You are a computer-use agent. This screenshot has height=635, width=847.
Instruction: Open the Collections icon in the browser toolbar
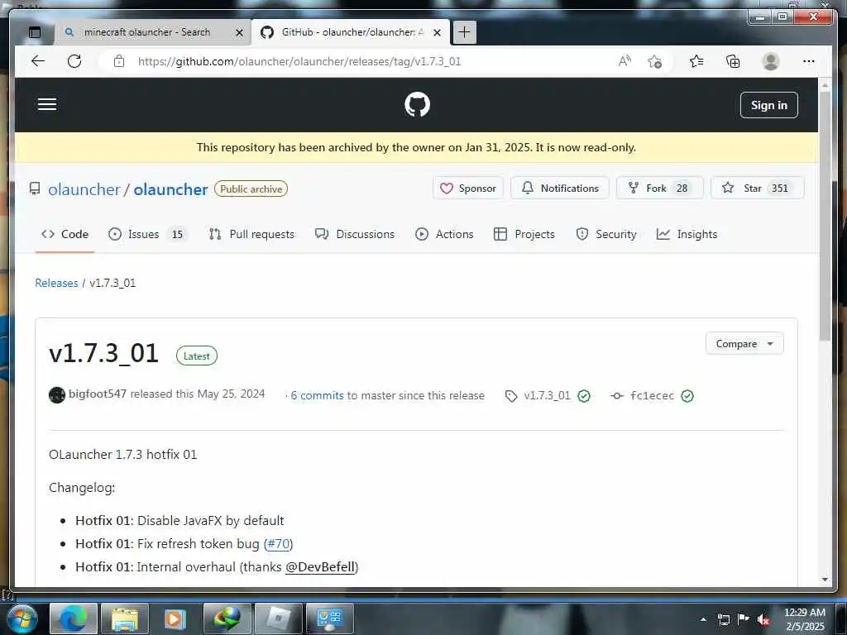pos(733,61)
